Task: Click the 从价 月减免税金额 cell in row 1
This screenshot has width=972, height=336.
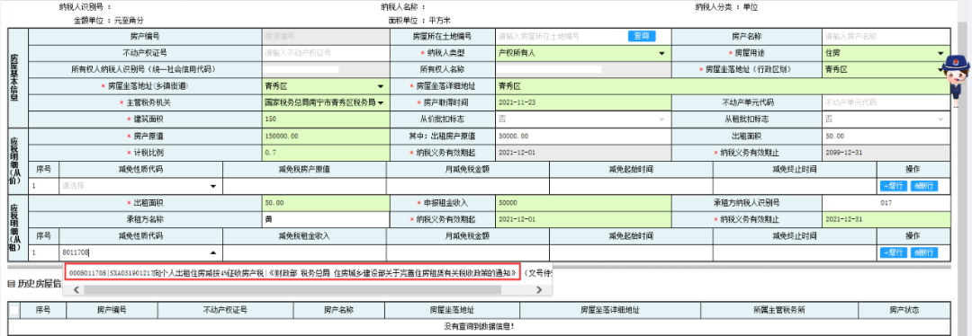Action: pos(467,186)
